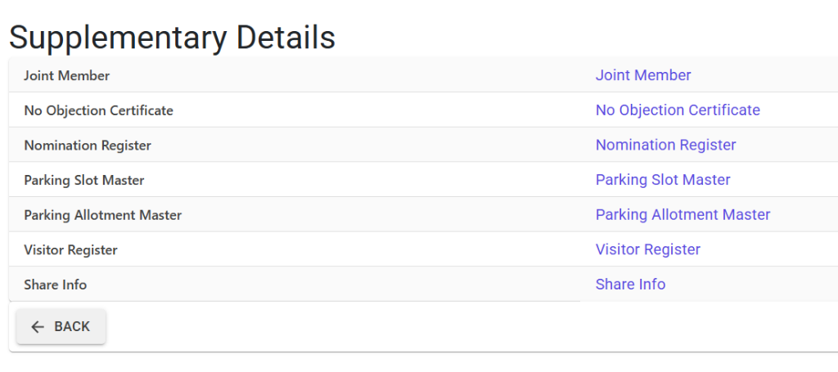Click the dark Nomination Register row label
This screenshot has height=372, width=838.
click(88, 146)
